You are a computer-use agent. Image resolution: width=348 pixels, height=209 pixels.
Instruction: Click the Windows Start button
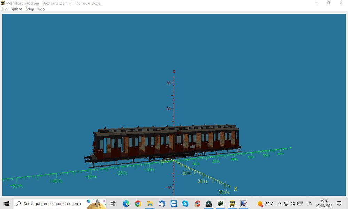click(6, 203)
